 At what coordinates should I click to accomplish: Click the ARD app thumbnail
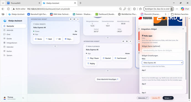[175, 21]
